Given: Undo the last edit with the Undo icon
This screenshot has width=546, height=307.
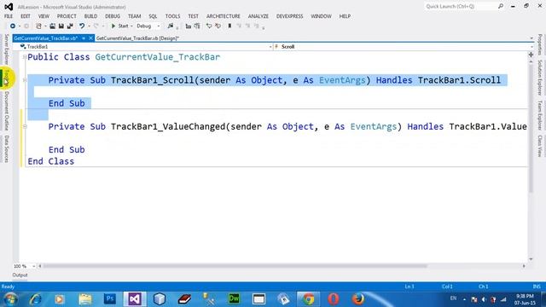Looking at the screenshot, I should pos(82,26).
